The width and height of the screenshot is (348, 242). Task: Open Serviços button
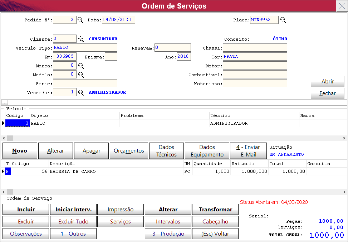(x=121, y=221)
